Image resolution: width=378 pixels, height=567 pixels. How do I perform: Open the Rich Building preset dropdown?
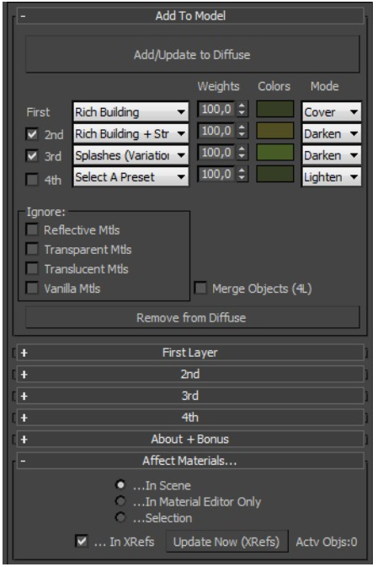[x=130, y=112]
